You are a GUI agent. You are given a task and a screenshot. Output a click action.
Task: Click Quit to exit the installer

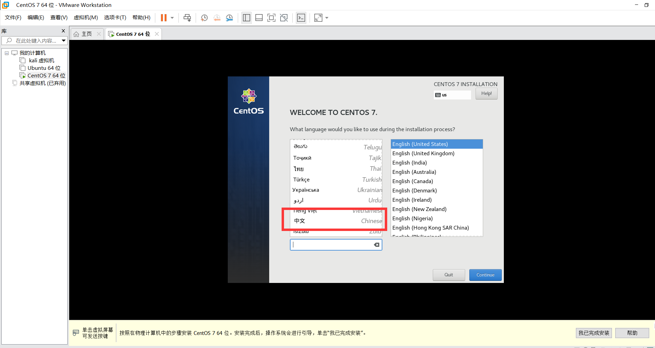tap(449, 275)
